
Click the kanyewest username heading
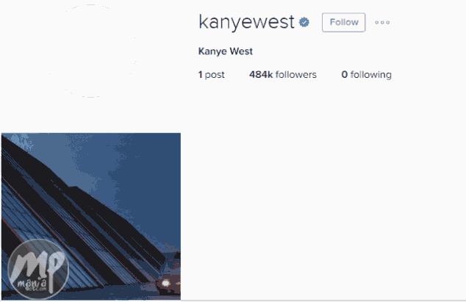point(246,22)
